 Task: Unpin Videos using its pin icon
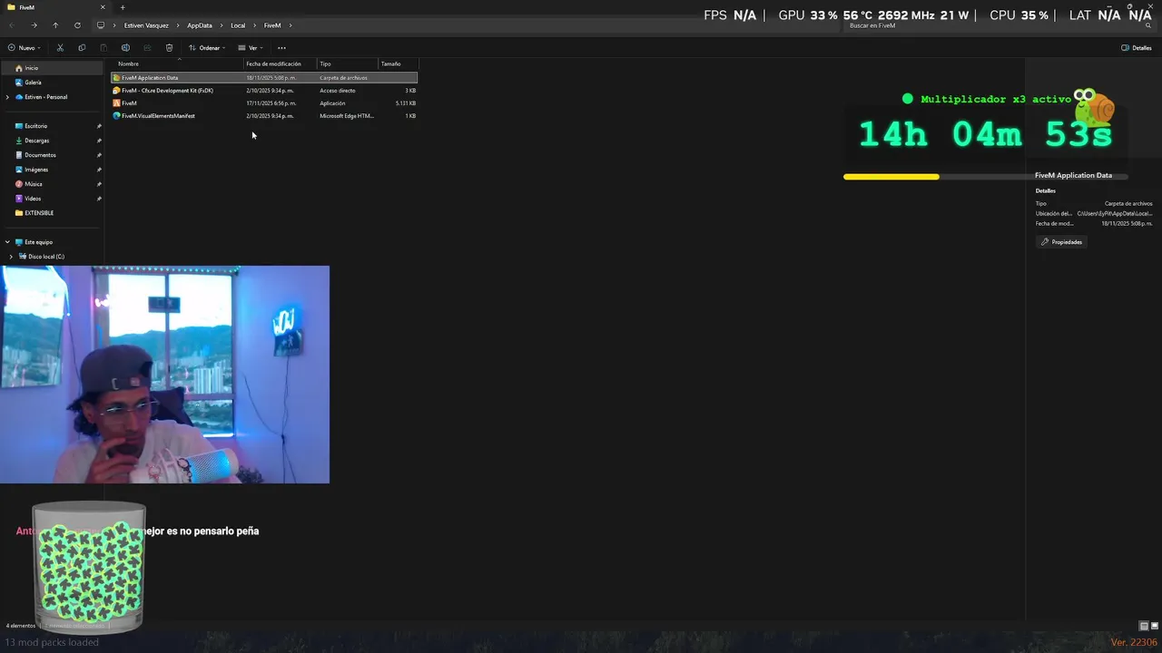[99, 199]
